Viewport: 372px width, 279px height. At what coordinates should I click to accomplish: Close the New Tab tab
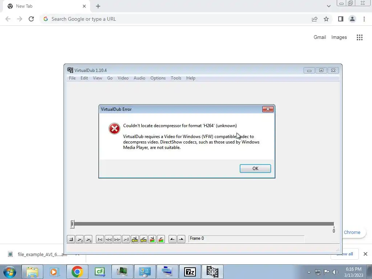84,6
